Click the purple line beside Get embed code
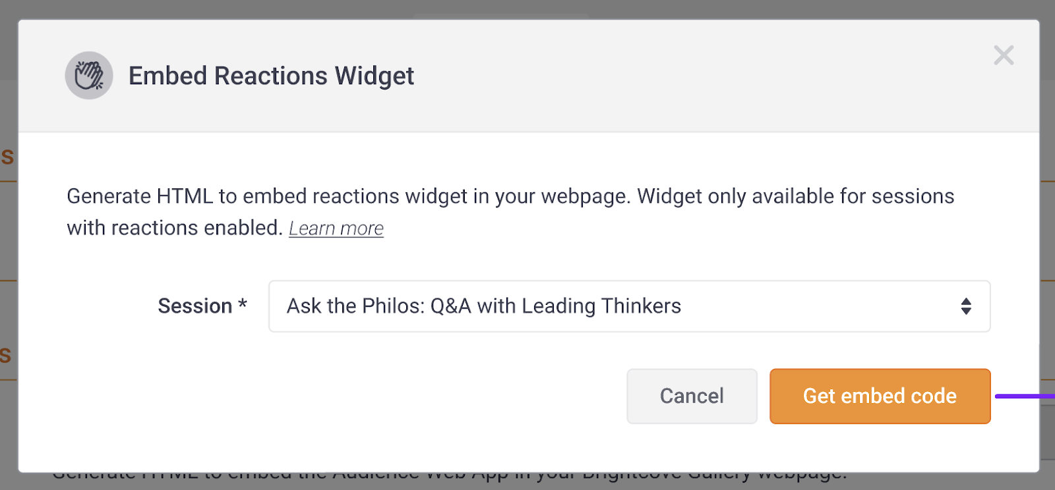This screenshot has width=1055, height=490. [1024, 396]
